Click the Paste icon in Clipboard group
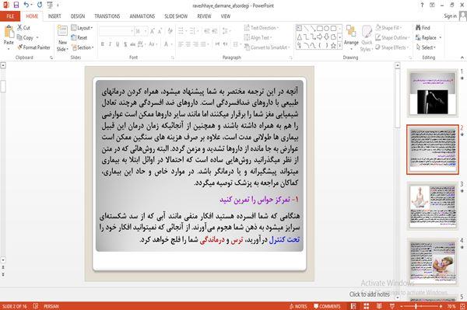467x310 pixels. [x=9, y=32]
